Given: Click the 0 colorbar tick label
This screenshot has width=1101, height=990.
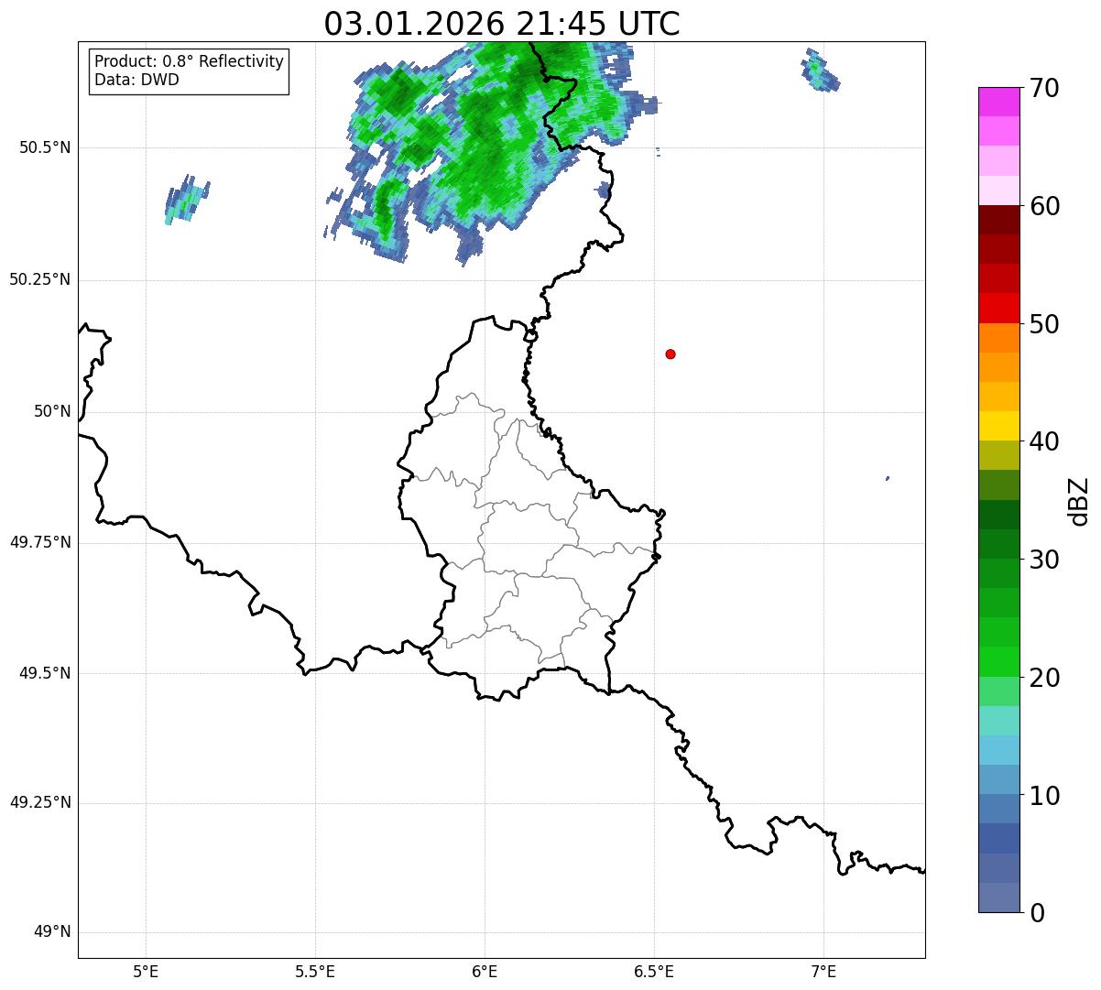Looking at the screenshot, I should 1037,913.
